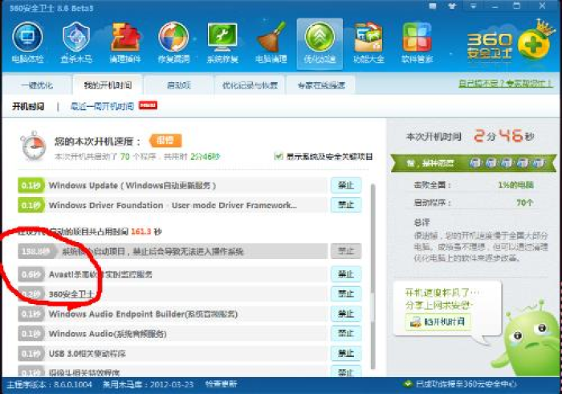Open 软件管家 software manager
This screenshot has width=562, height=394.
(417, 43)
